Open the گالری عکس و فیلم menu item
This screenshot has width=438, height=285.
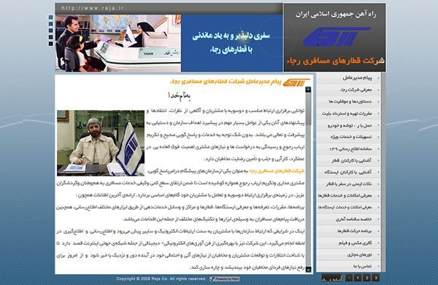click(x=349, y=243)
